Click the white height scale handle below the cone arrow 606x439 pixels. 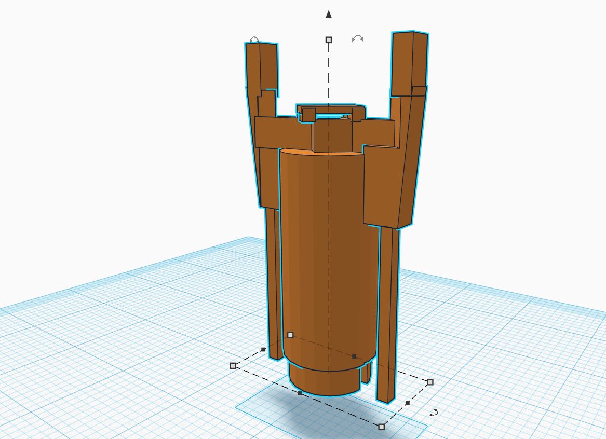[328, 39]
